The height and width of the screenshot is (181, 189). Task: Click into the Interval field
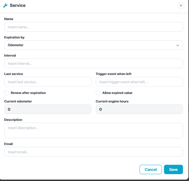coord(93,64)
